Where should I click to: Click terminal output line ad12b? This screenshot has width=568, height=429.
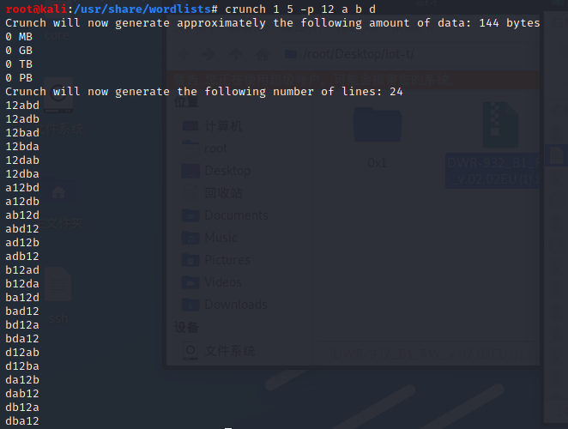(22, 243)
